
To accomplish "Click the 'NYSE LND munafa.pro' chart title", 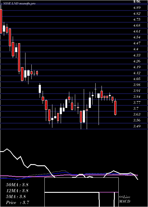I will click(19, 4).
